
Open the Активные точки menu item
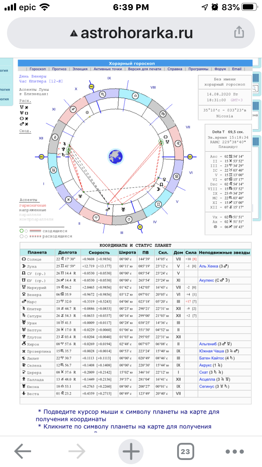[x=108, y=69]
